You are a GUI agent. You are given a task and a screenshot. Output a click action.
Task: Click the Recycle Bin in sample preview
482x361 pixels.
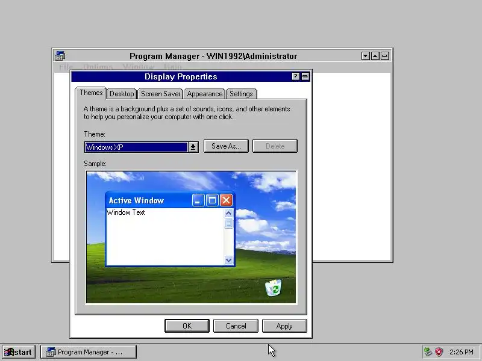coord(274,288)
